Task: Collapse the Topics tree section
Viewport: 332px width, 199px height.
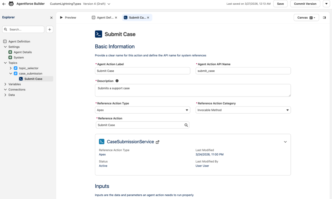Action: (x=5, y=63)
